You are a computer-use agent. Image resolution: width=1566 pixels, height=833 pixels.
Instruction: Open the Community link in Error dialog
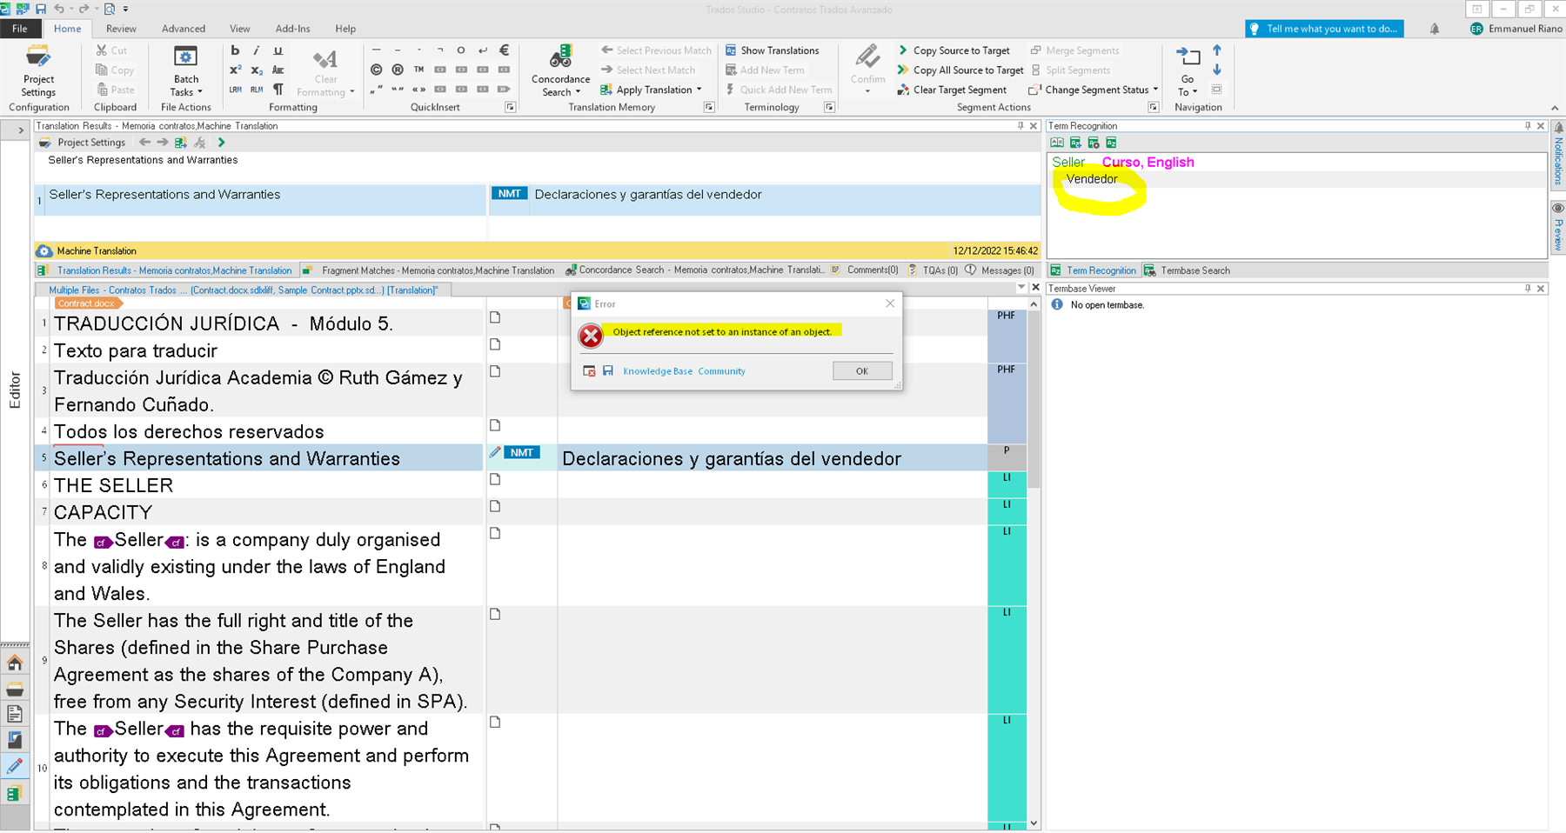pos(721,371)
